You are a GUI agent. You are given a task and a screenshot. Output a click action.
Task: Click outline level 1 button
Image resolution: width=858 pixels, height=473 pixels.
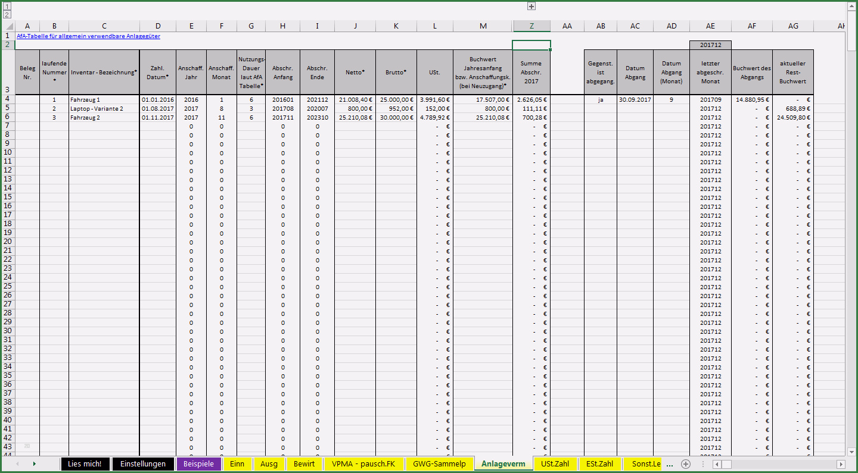tap(8, 7)
